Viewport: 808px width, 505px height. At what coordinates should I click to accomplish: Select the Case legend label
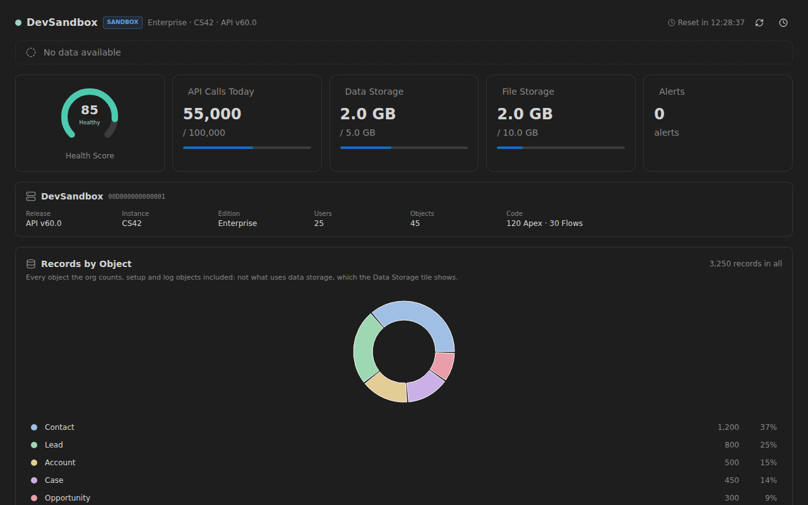pos(54,480)
